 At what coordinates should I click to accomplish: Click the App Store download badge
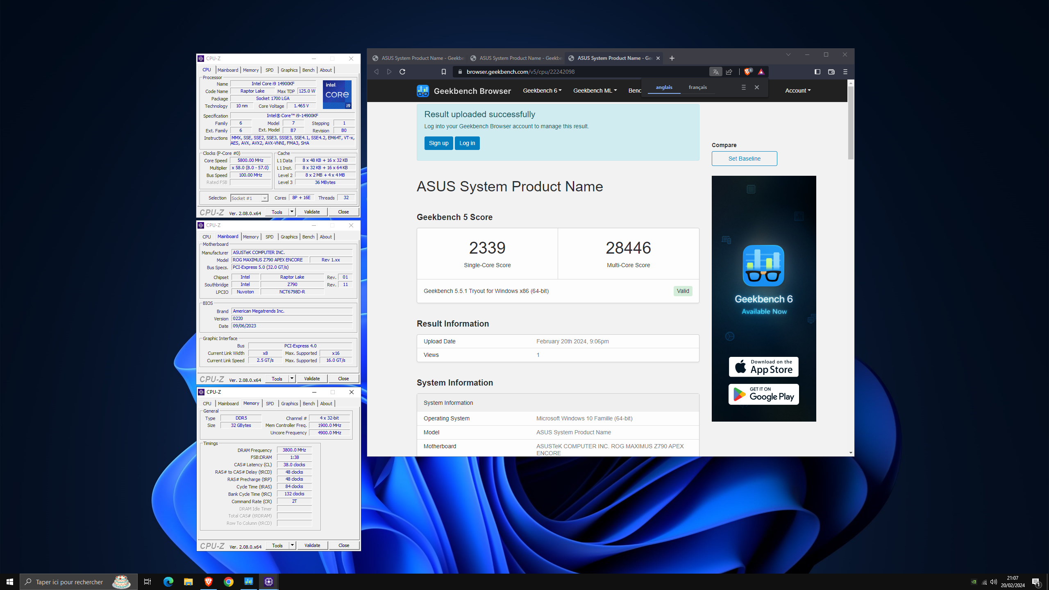763,367
